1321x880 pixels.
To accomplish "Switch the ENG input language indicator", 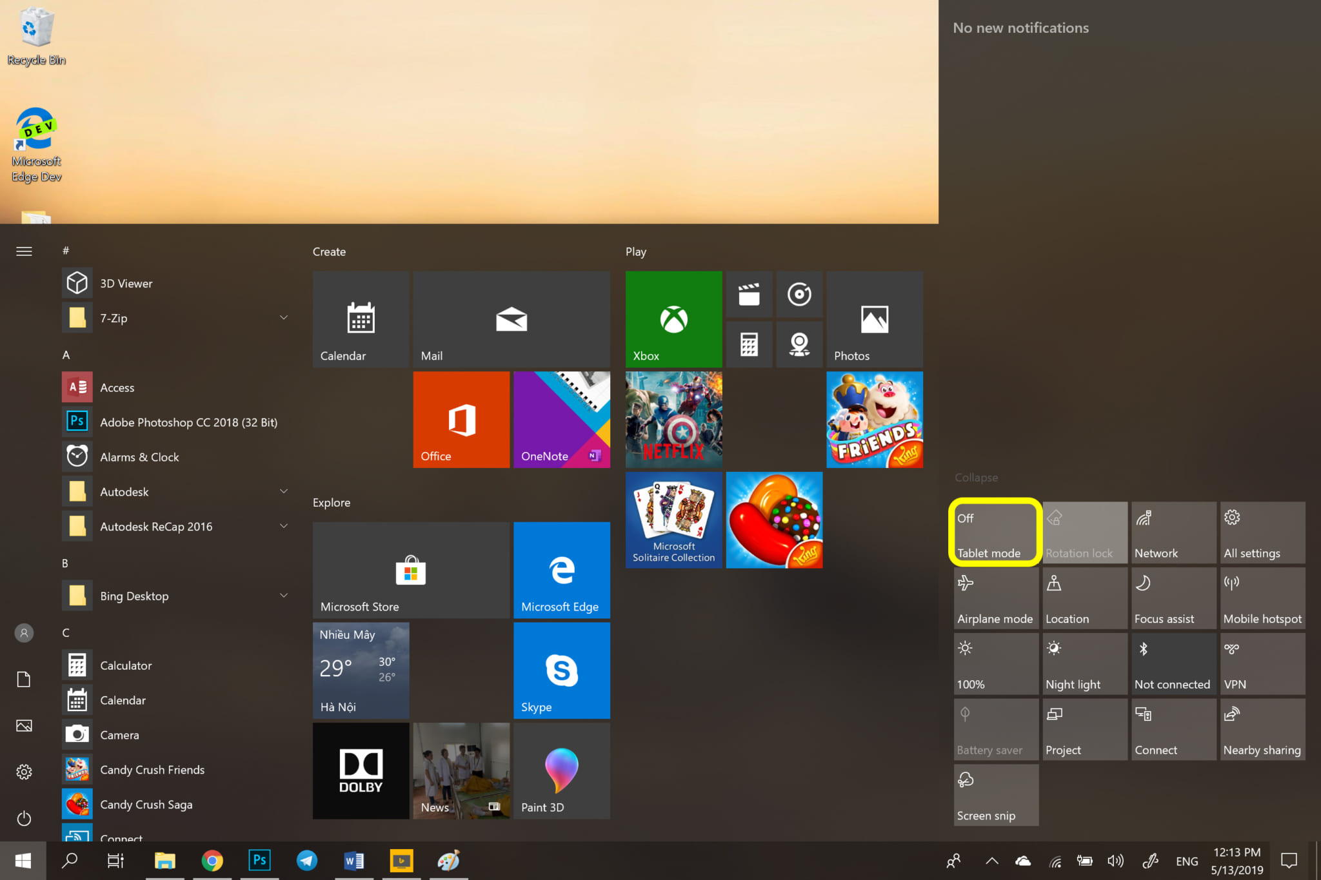I will coord(1187,861).
